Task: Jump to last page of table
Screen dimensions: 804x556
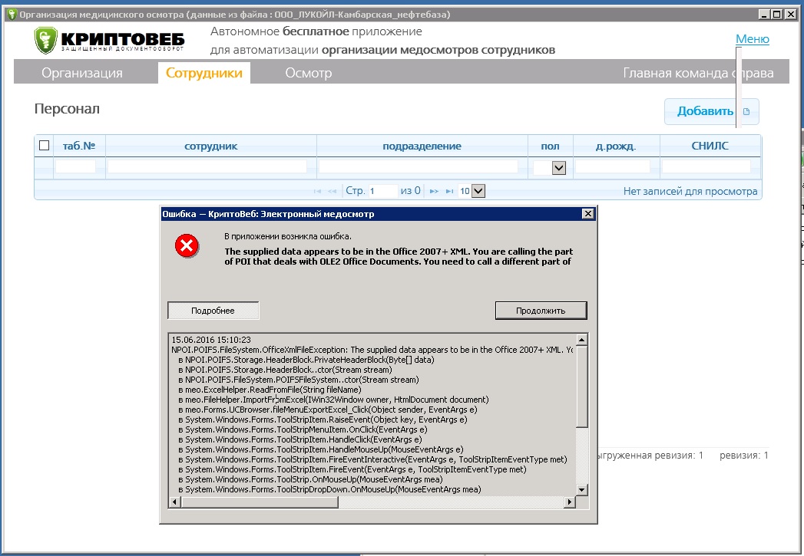Action: click(448, 191)
